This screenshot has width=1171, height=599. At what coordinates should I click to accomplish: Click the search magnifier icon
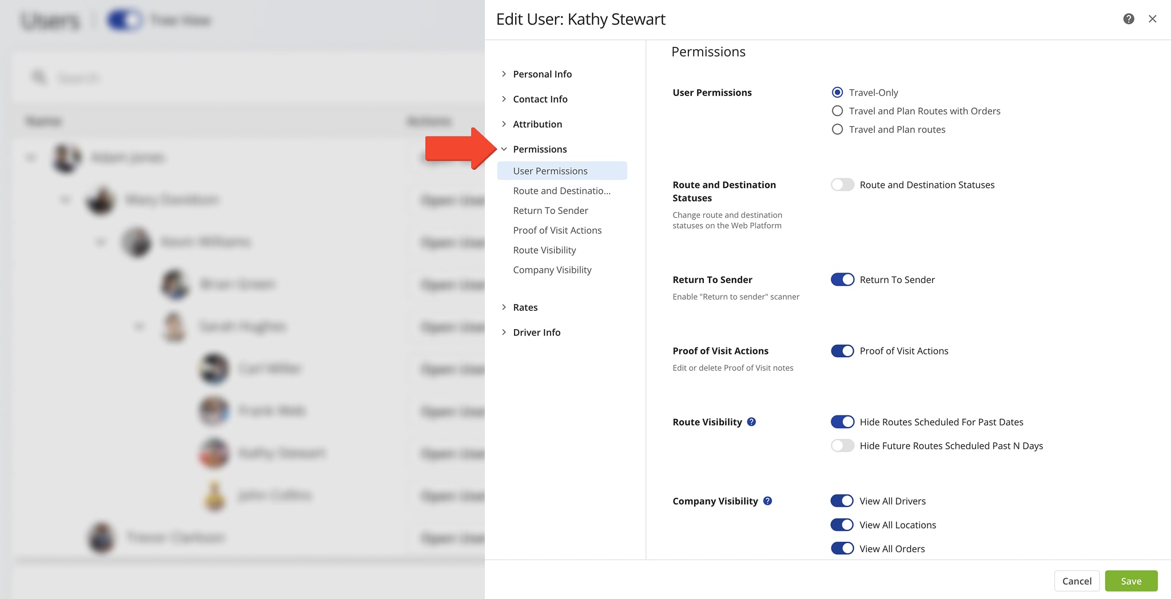click(38, 77)
